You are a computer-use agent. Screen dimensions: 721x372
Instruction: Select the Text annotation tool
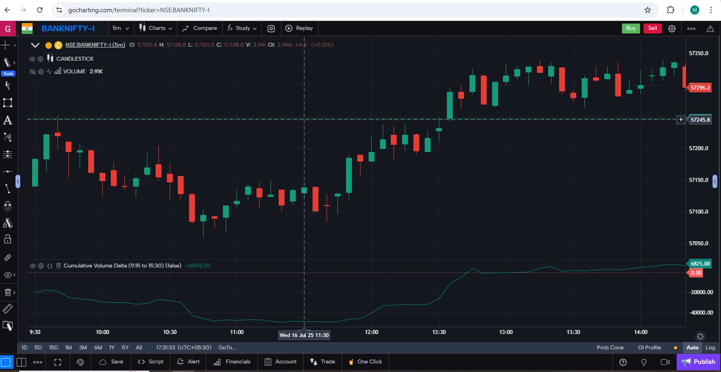coord(8,120)
